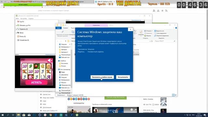Open the 'Открыть' dropdown in ribbon
Image resolution: width=208 pixels, height=117 pixels.
[x=148, y=31]
